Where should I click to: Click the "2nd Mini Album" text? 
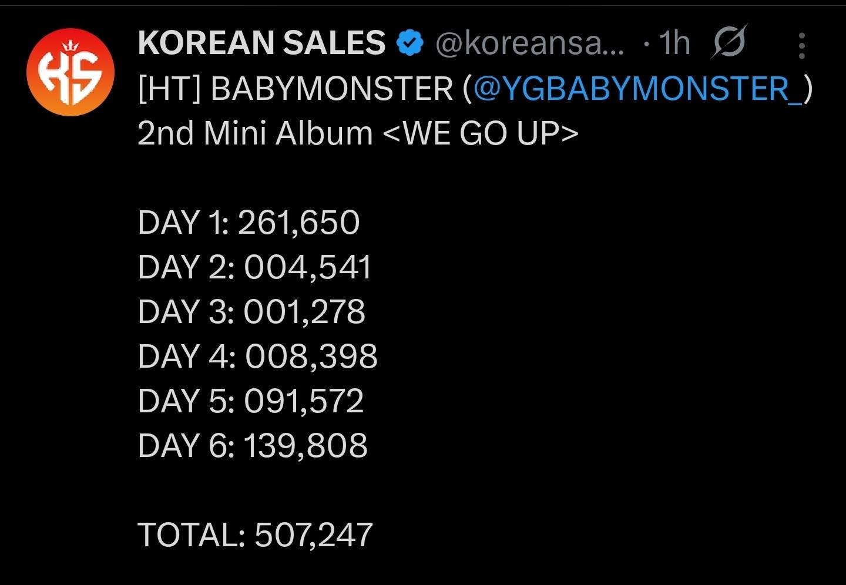coord(255,133)
